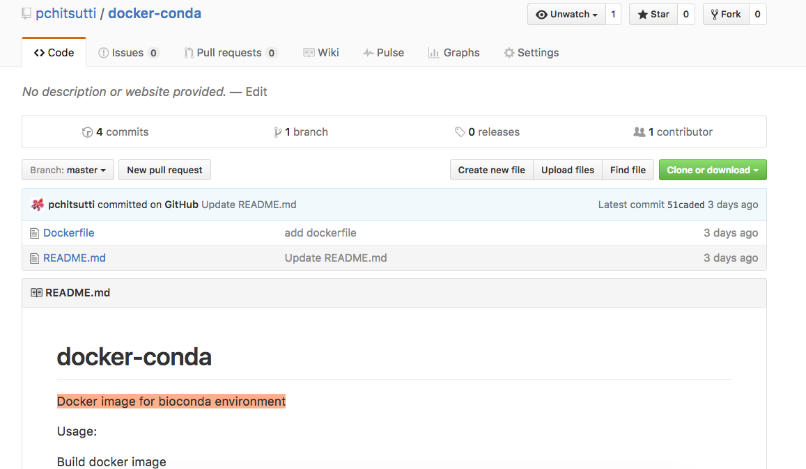Click the Pull requests count badge 0
The height and width of the screenshot is (469, 806).
(272, 53)
